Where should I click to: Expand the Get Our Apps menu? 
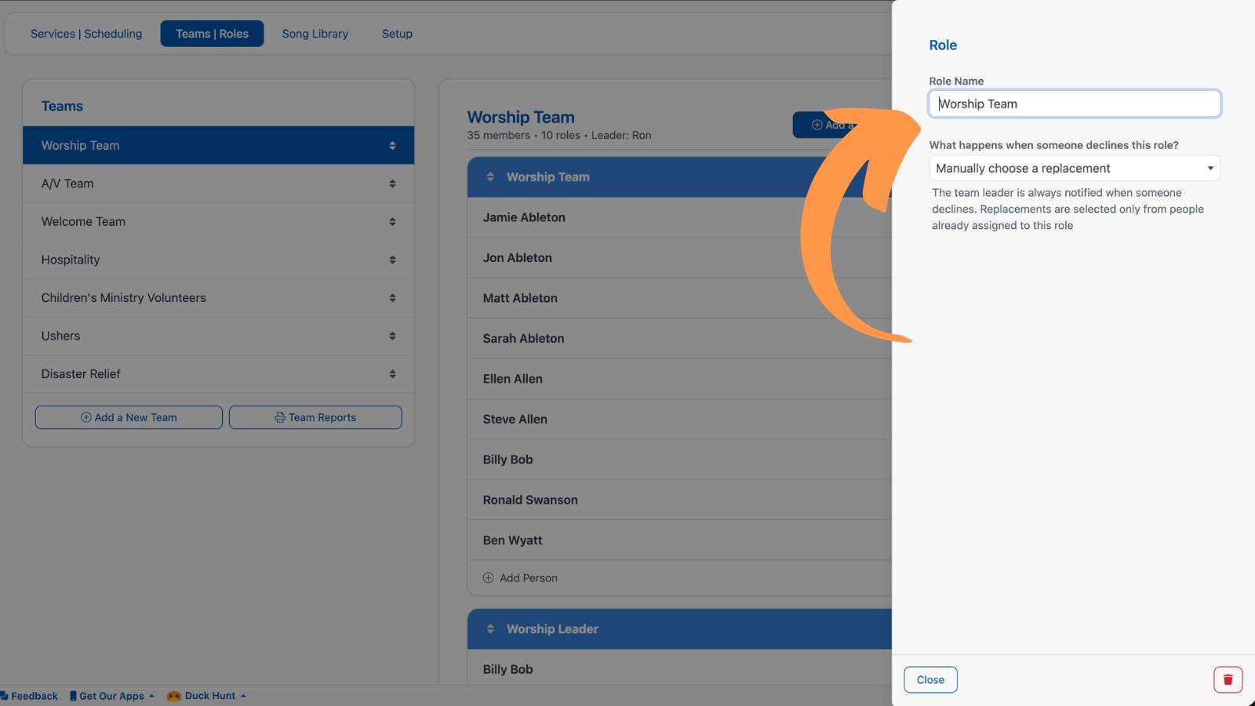coord(151,696)
